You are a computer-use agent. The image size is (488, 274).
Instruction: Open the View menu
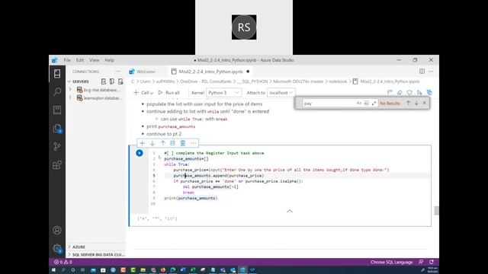tap(94, 60)
